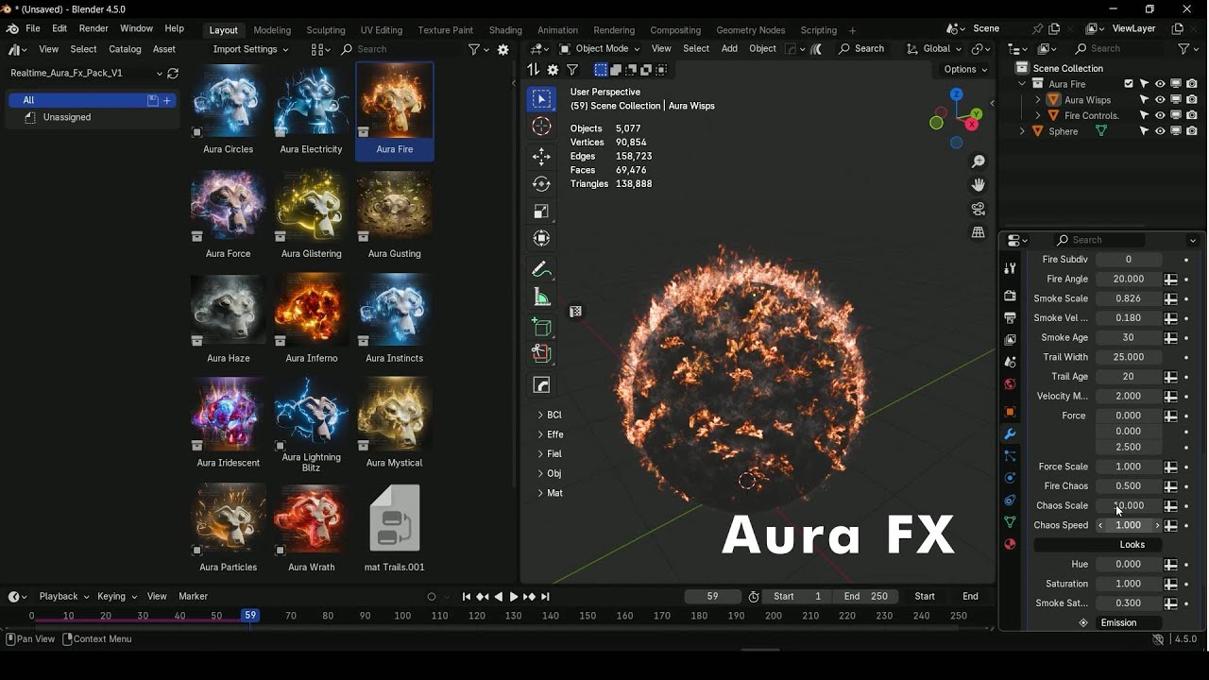Open the Output properties tab icon

coord(1010,317)
